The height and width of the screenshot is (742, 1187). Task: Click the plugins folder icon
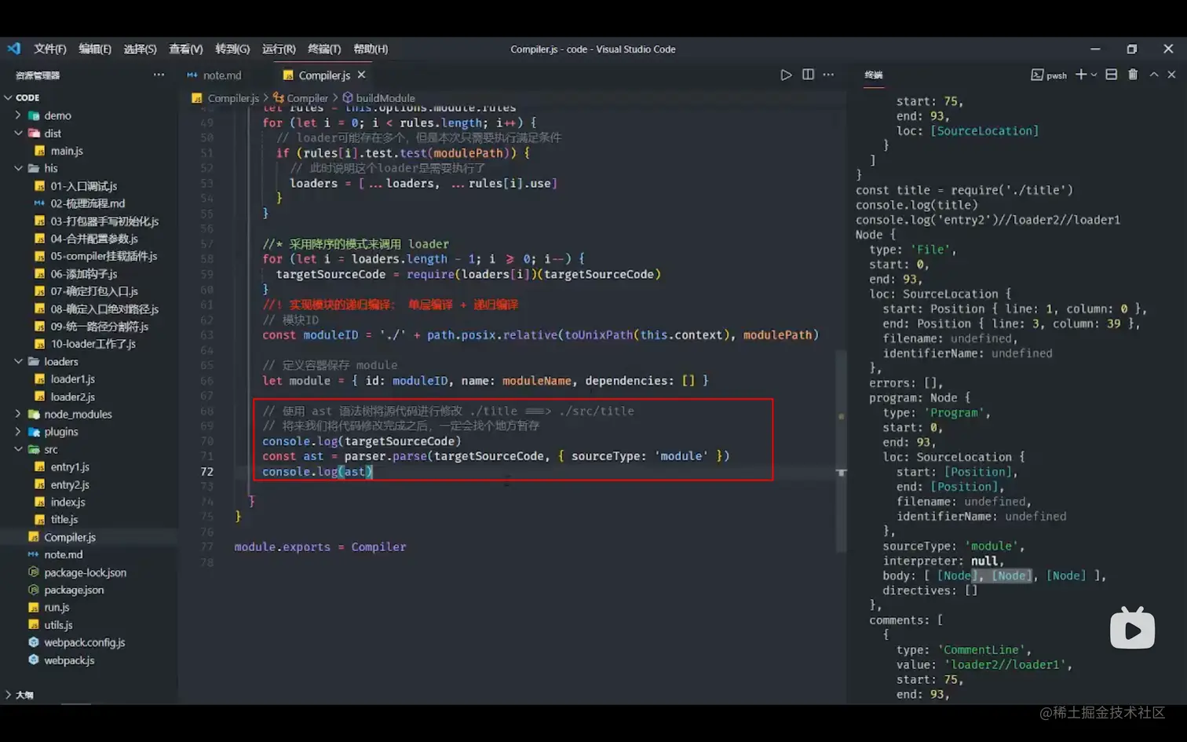(x=34, y=432)
